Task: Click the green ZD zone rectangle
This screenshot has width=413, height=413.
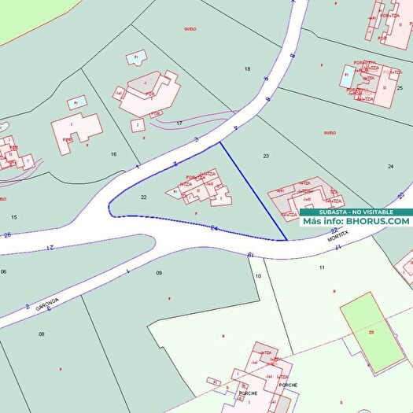Action: 372,332
